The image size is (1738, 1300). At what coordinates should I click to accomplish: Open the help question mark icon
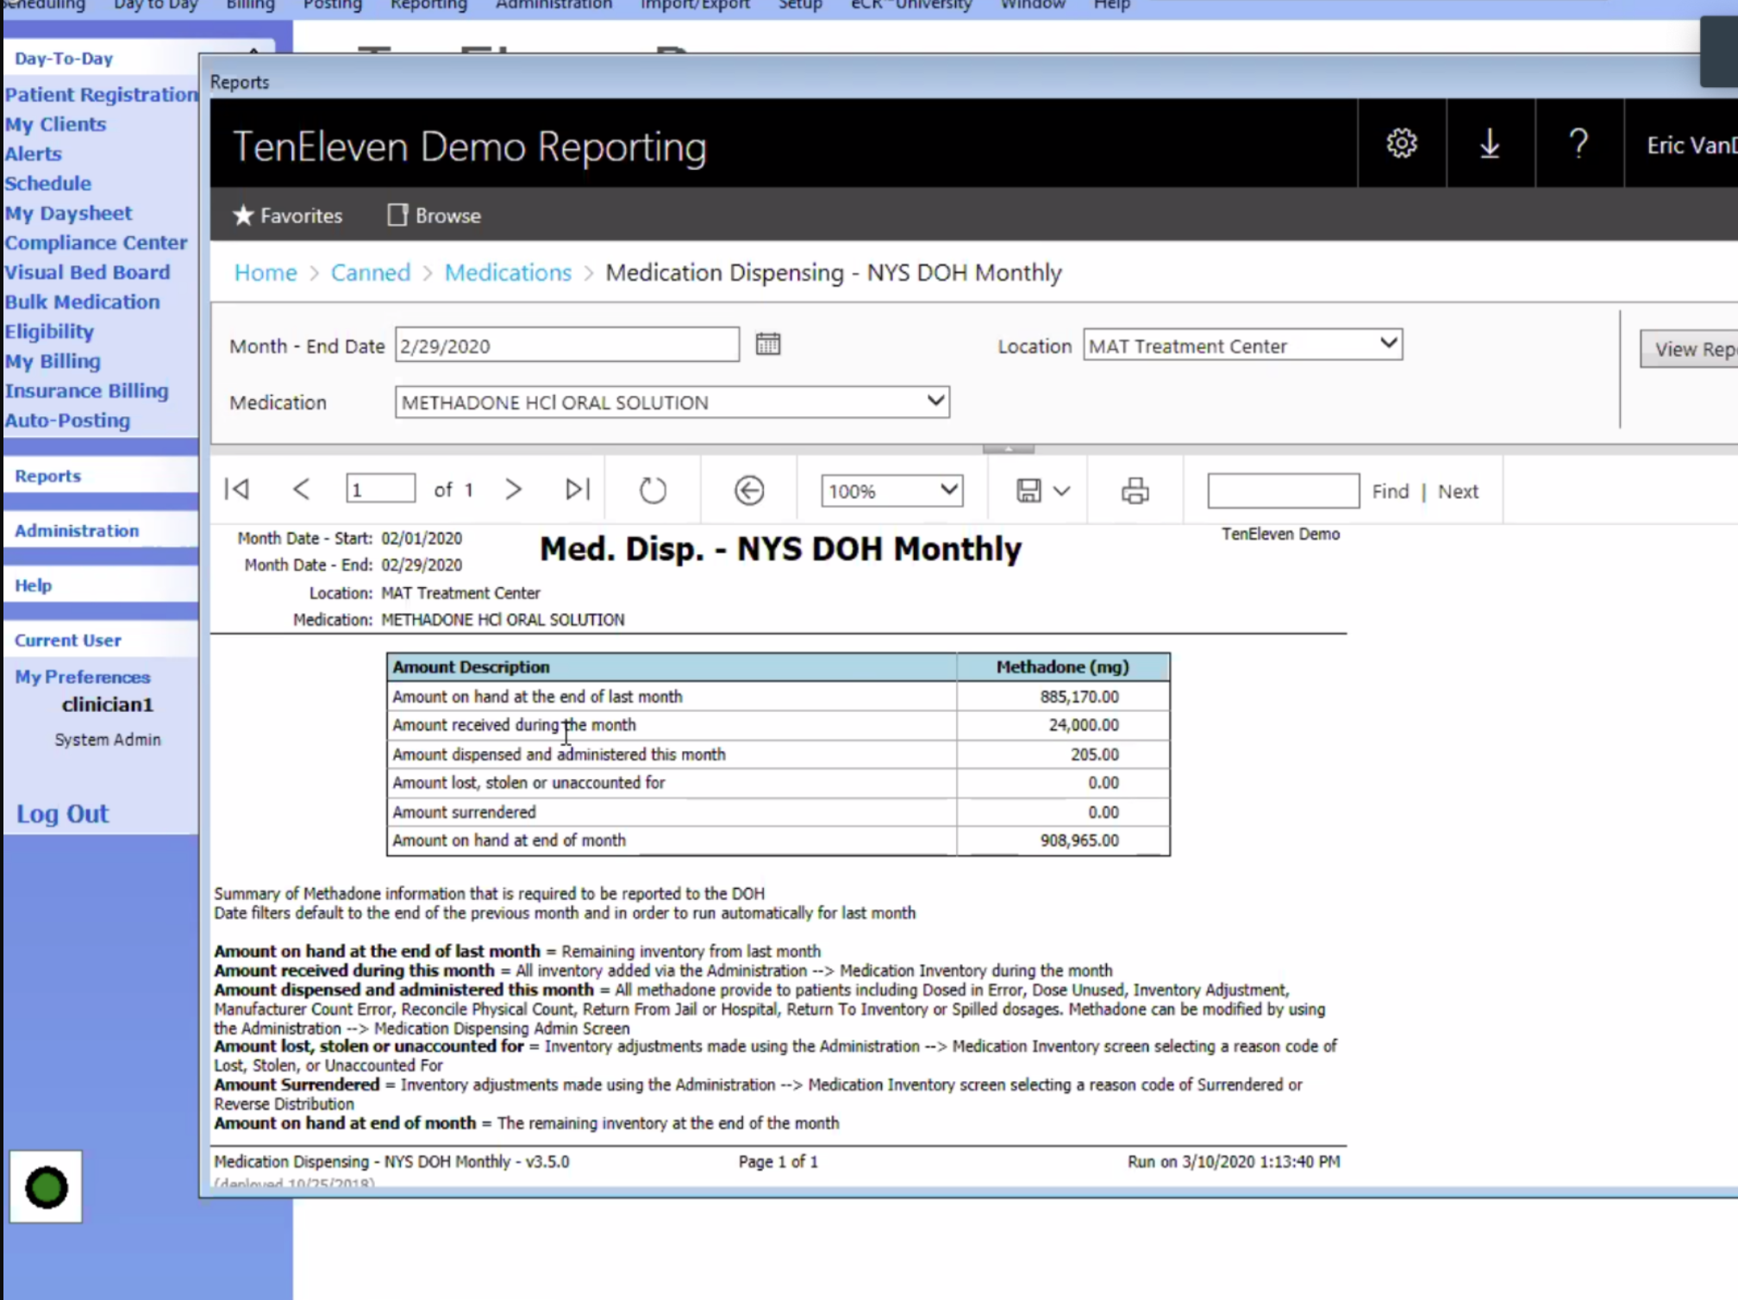(x=1579, y=143)
